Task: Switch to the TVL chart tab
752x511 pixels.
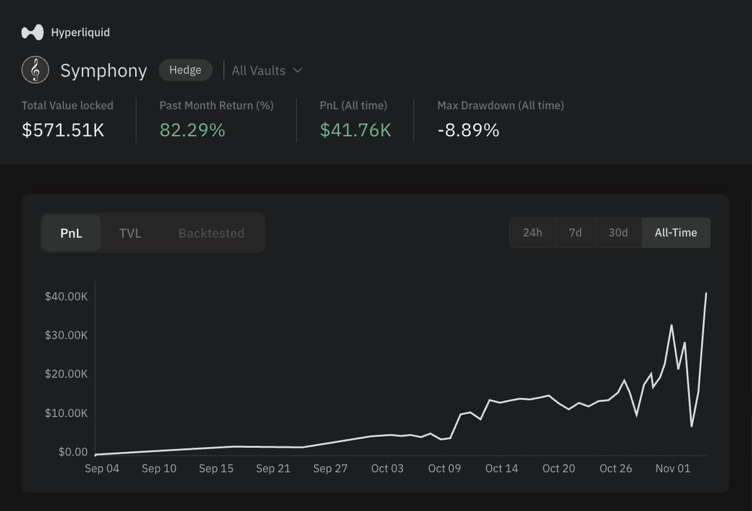Action: 130,233
